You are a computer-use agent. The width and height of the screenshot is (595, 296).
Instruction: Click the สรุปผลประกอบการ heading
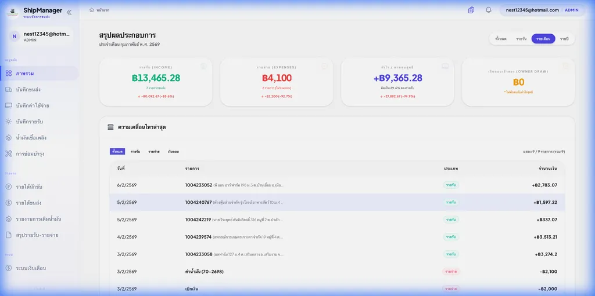(127, 35)
